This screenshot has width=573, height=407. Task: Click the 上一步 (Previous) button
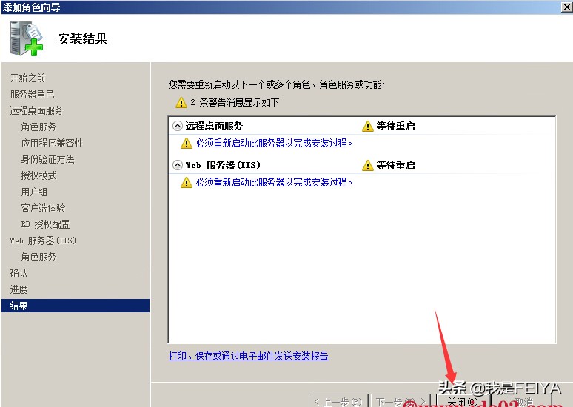[x=338, y=401]
